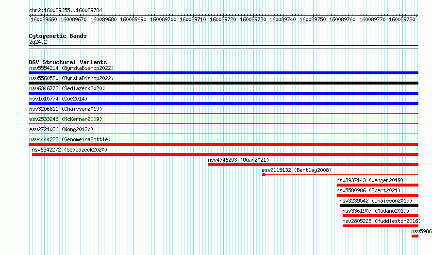This screenshot has height=255, width=432.
Task: Open nsv4444222 (GenomeinaBottle) variant
Action: pyautogui.click(x=70, y=139)
